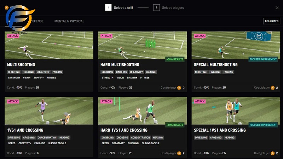Switch to the Mental & Physical tab
The height and width of the screenshot is (159, 283).
[x=69, y=21]
